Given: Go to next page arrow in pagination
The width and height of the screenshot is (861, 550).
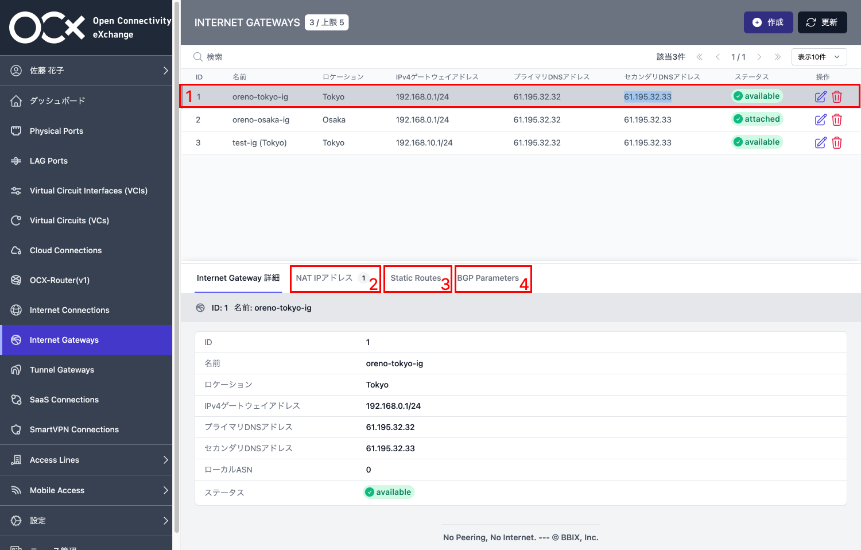Looking at the screenshot, I should (x=759, y=57).
